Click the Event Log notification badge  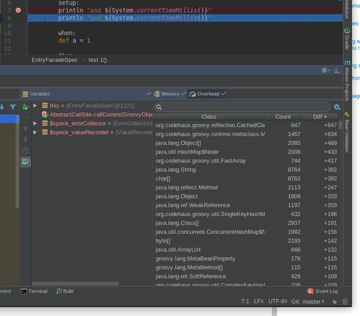pos(310,291)
